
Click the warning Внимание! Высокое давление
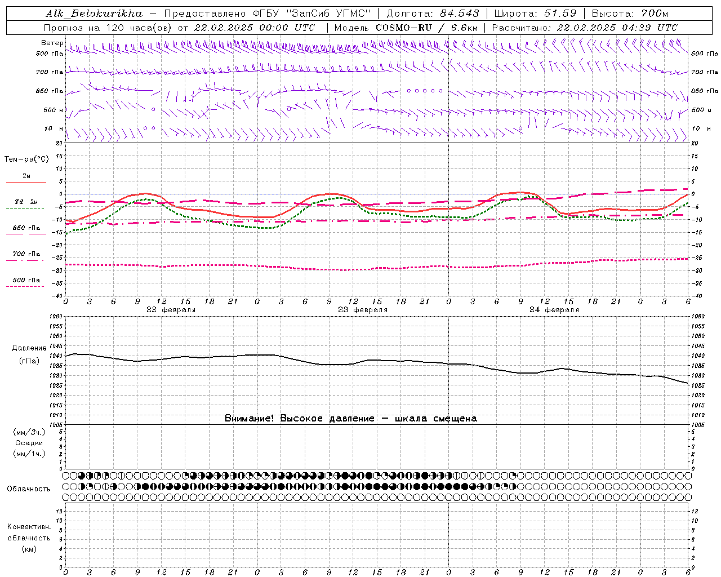tap(300, 419)
